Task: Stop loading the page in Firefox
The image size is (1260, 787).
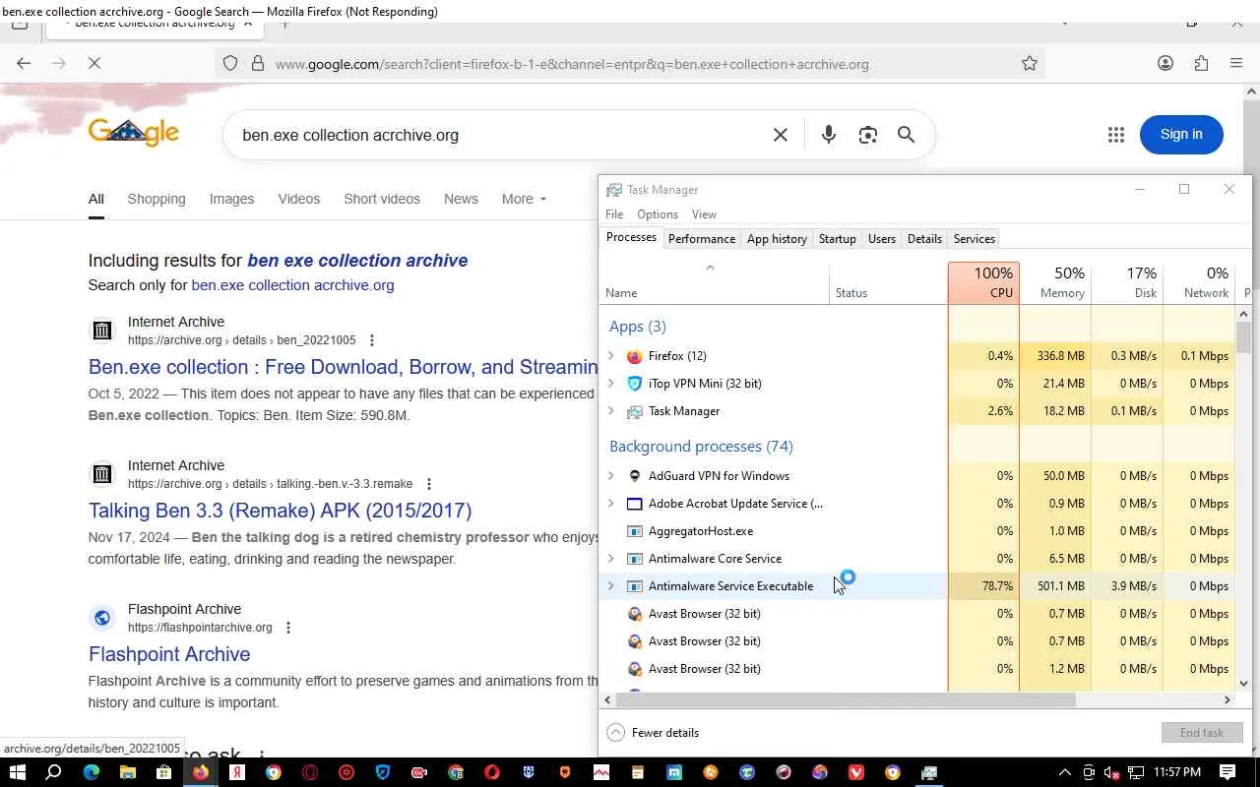Action: 94,63
